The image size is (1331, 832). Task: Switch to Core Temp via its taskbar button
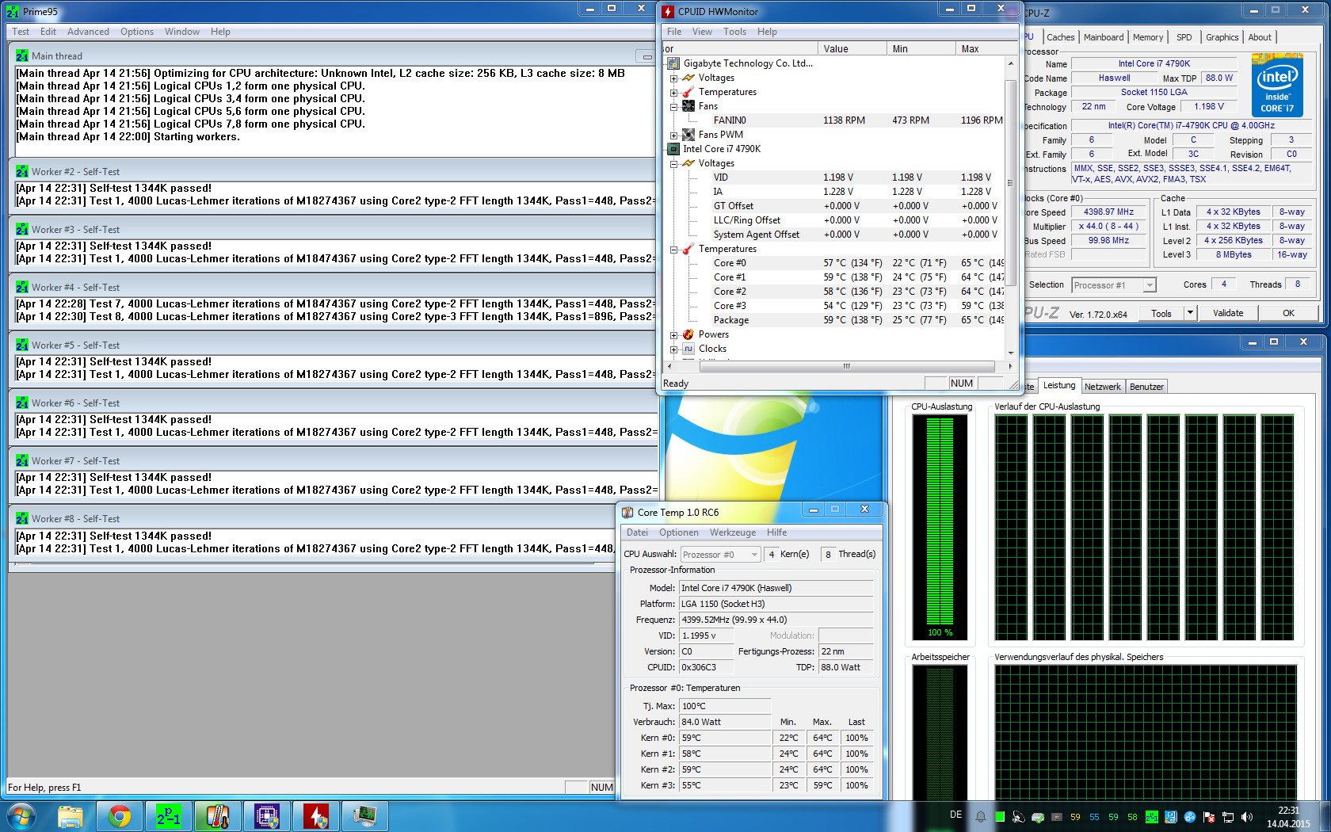tap(218, 816)
